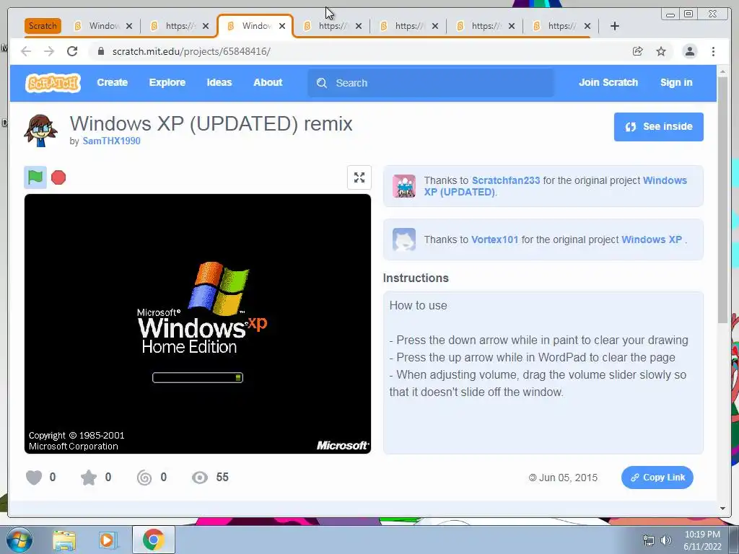739x554 pixels.
Task: Click the Vortex101 credit avatar
Action: pyautogui.click(x=404, y=239)
